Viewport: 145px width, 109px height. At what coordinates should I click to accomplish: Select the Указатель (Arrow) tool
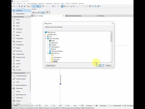(x=21, y=11)
